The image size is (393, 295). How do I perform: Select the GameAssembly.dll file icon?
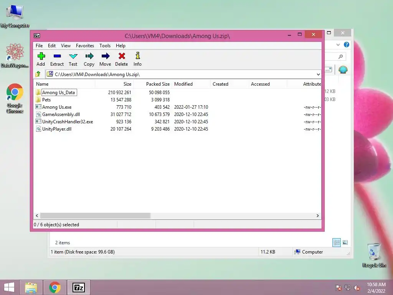tap(38, 114)
